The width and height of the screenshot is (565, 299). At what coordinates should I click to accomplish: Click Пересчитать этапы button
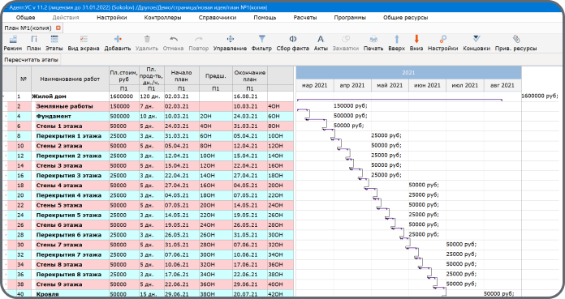31,60
